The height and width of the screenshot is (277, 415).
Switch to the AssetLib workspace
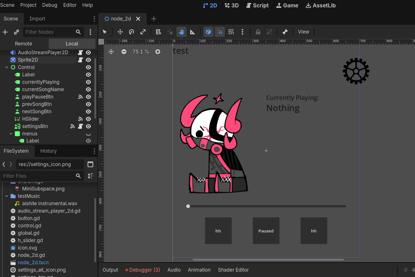[321, 5]
